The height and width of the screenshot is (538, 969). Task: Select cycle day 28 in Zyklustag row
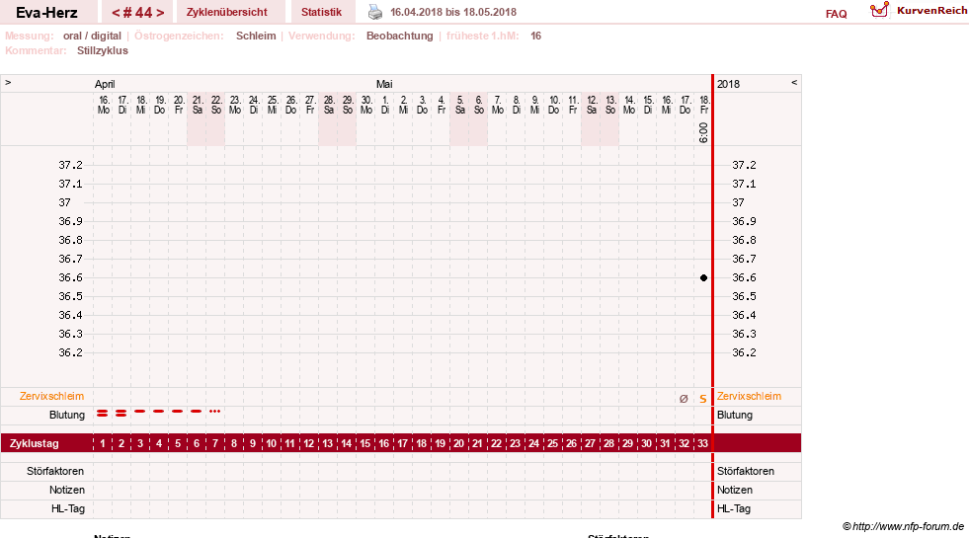coord(608,443)
